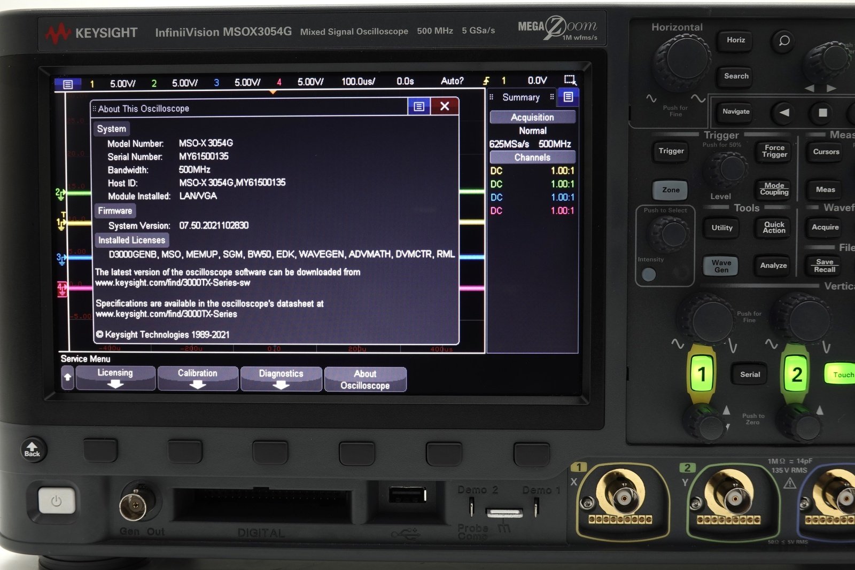Go up one level with softkey arrow
The width and height of the screenshot is (855, 570).
tap(67, 377)
